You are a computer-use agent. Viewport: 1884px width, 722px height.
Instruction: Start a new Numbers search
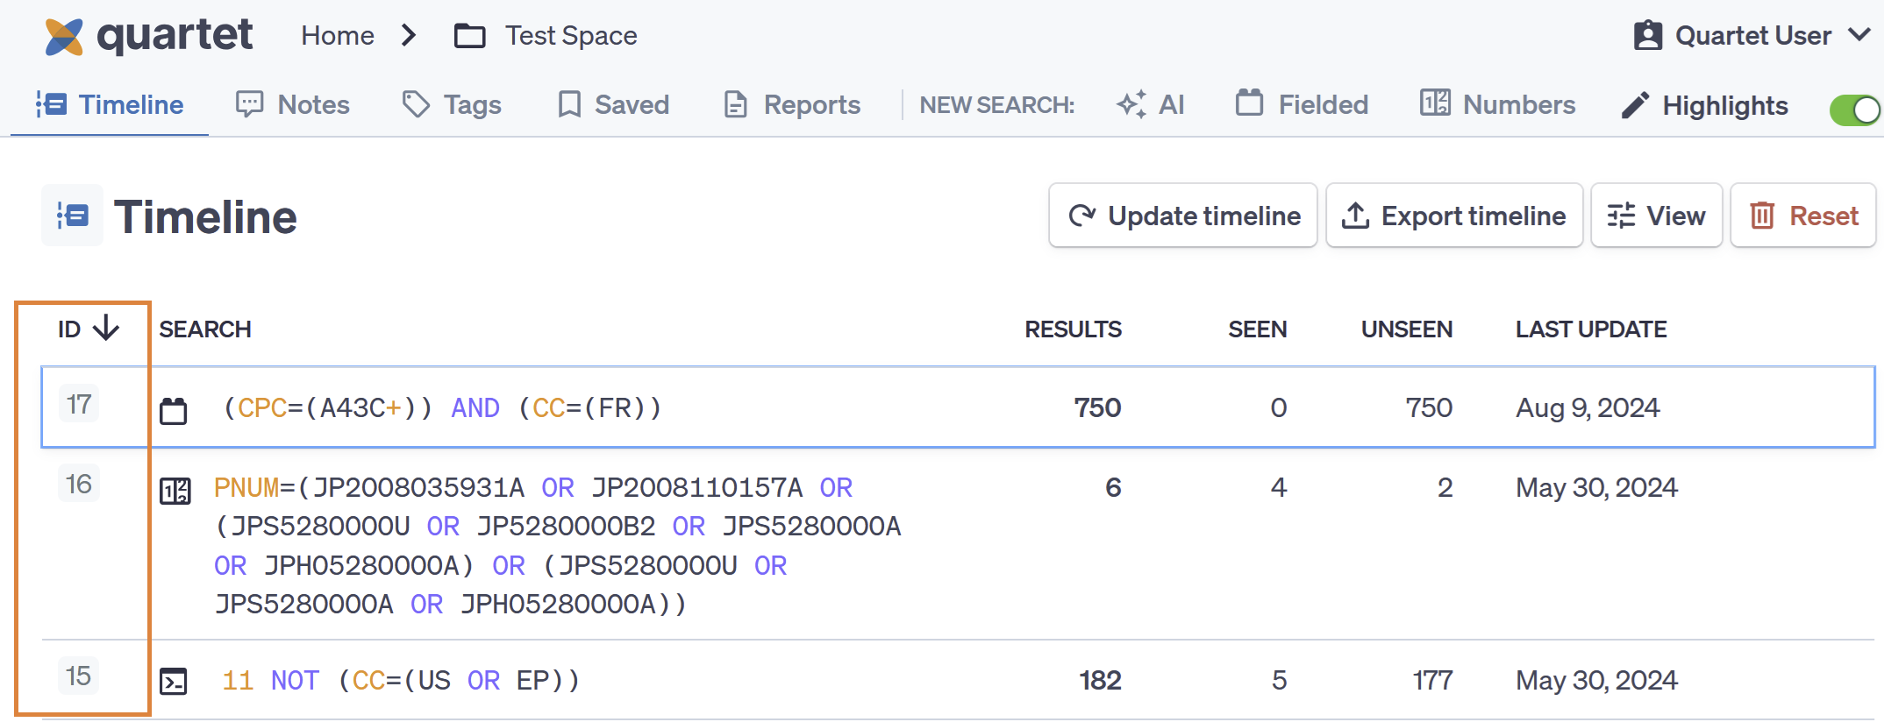(x=1497, y=105)
